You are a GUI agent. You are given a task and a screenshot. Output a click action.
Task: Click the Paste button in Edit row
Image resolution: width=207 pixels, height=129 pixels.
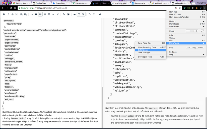(x=200, y=47)
